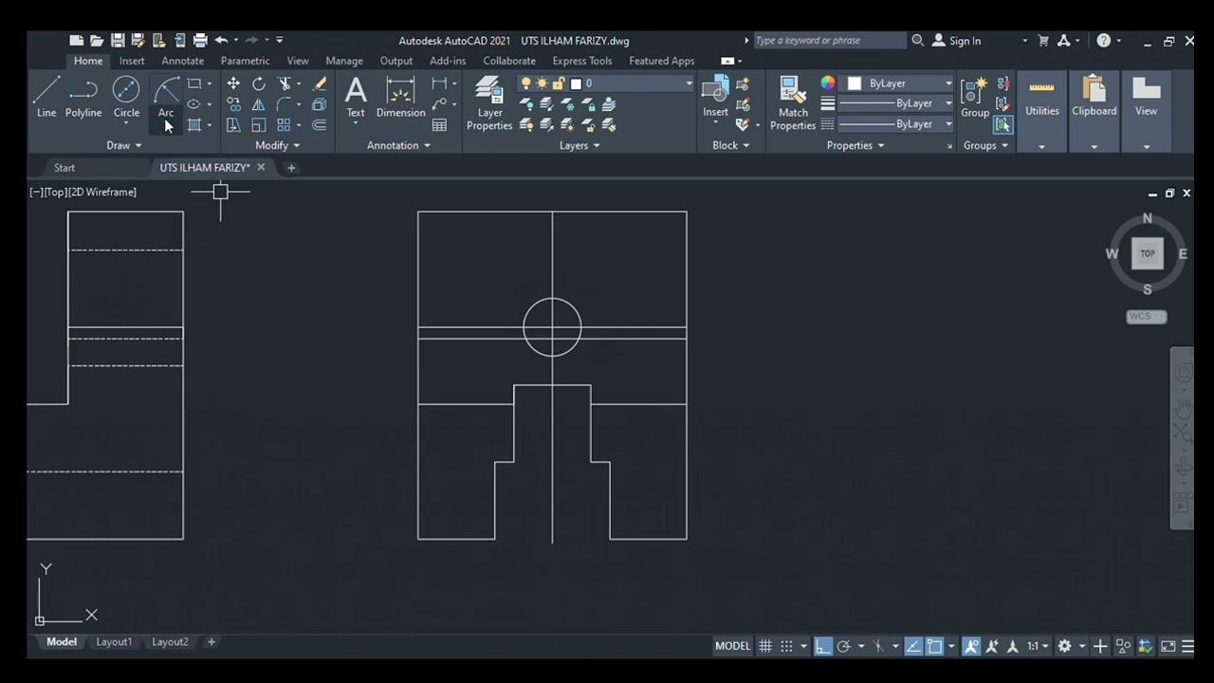Screen dimensions: 1214x683
Task: Switch to the Parametric ribbon tab
Action: 246,61
